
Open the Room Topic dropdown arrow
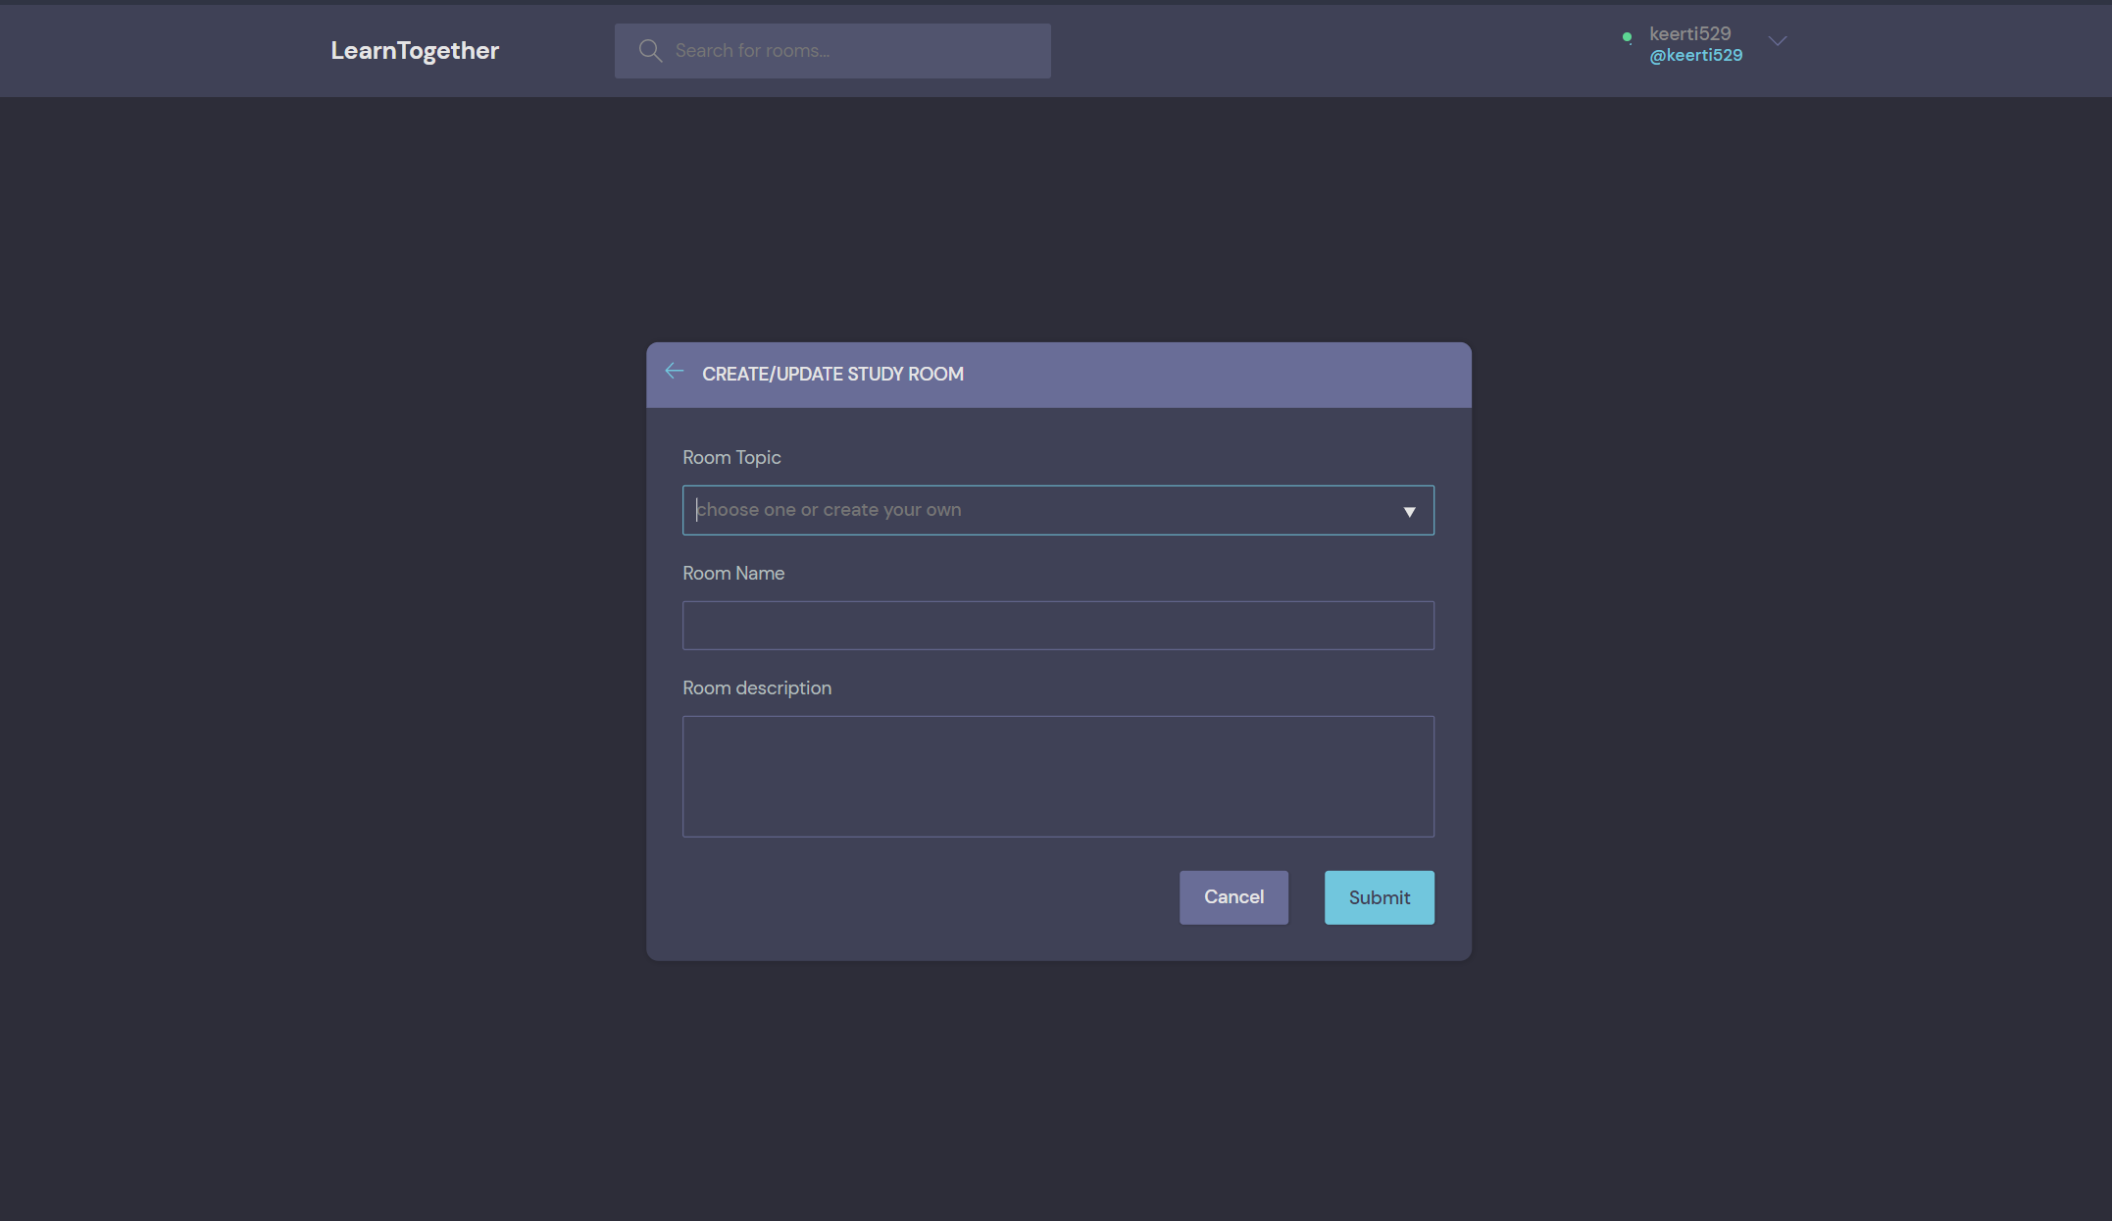pos(1410,511)
